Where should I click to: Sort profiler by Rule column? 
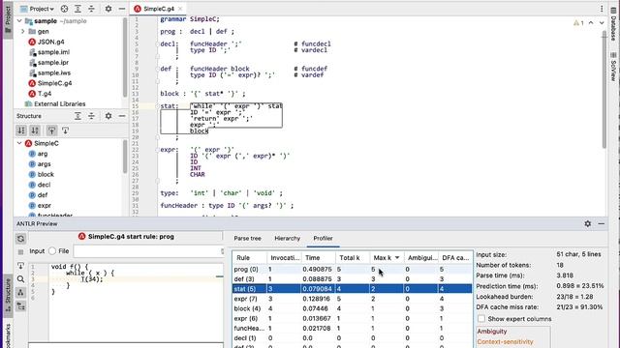(250, 258)
